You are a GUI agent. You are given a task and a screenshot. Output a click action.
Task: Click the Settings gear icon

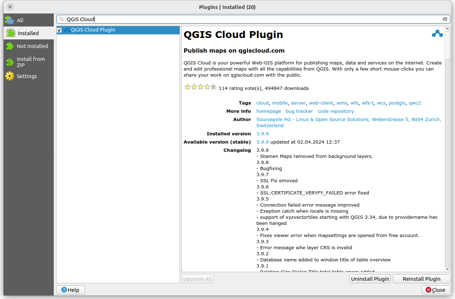tap(10, 76)
